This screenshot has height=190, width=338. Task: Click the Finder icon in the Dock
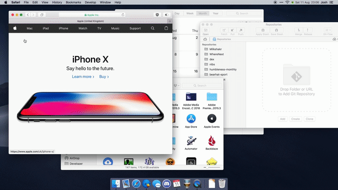(116, 184)
